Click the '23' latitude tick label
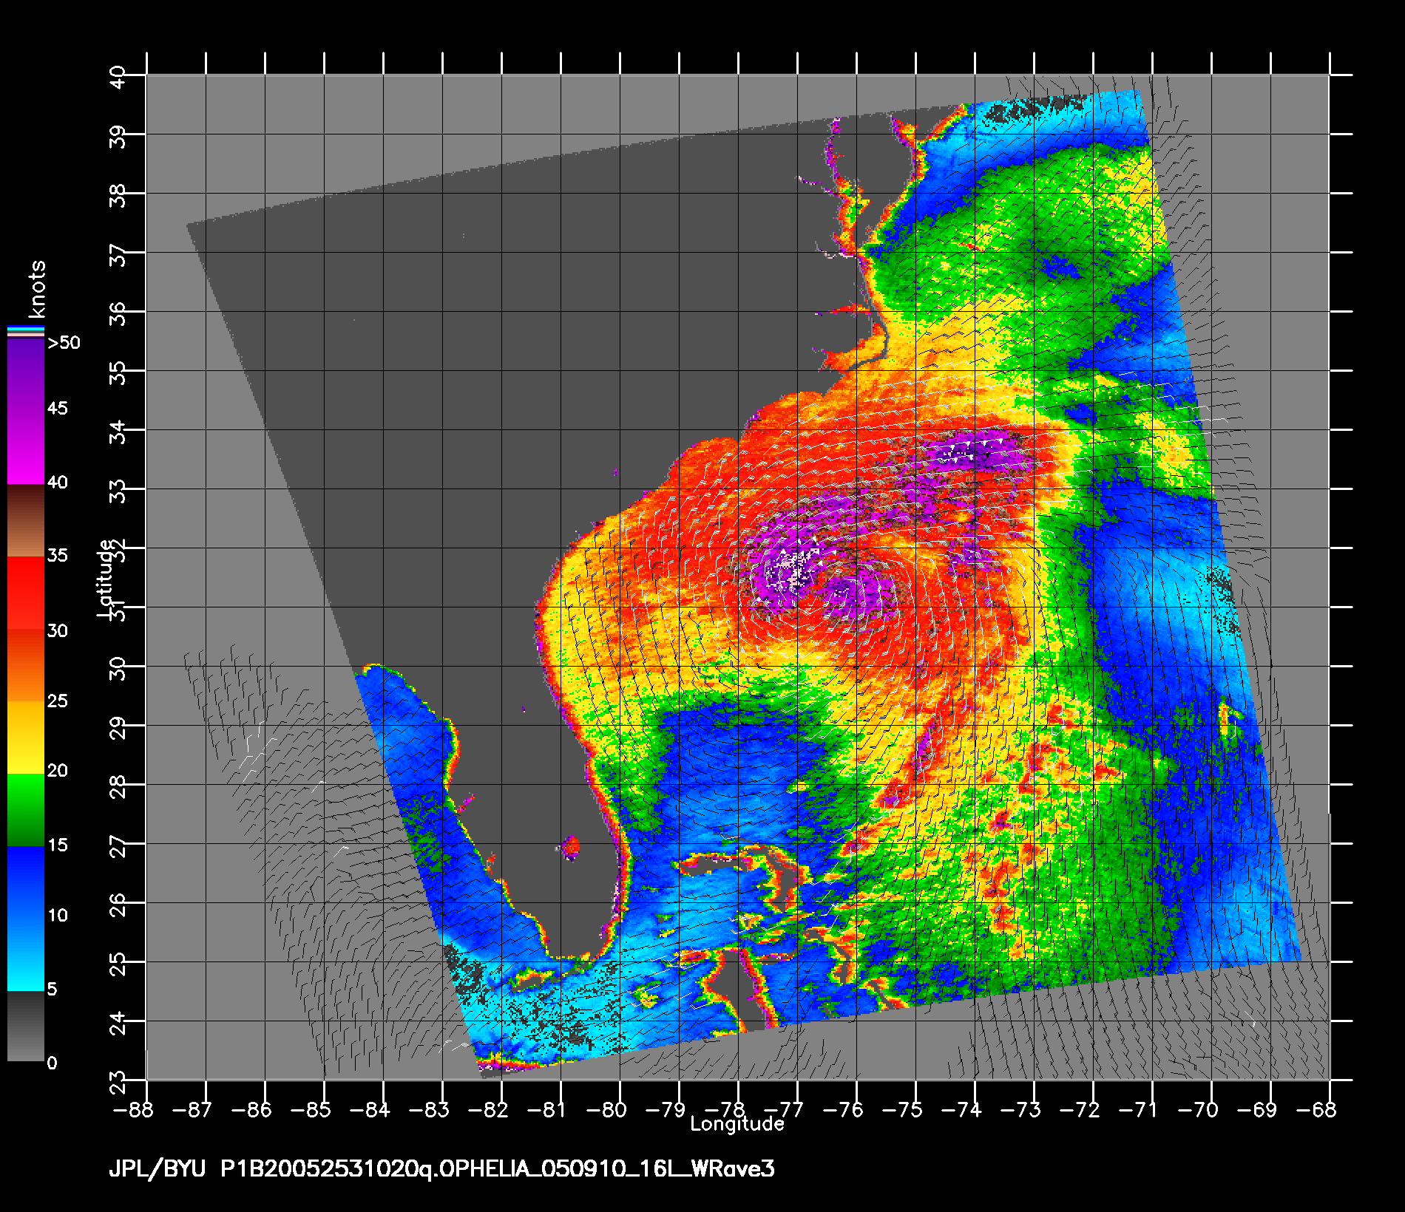1405x1212 pixels. coord(118,1082)
